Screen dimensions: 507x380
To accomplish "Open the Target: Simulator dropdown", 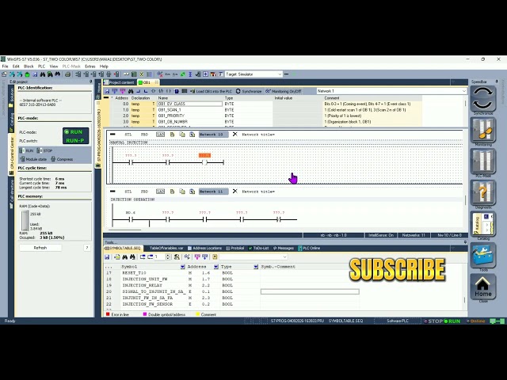I will (x=280, y=74).
